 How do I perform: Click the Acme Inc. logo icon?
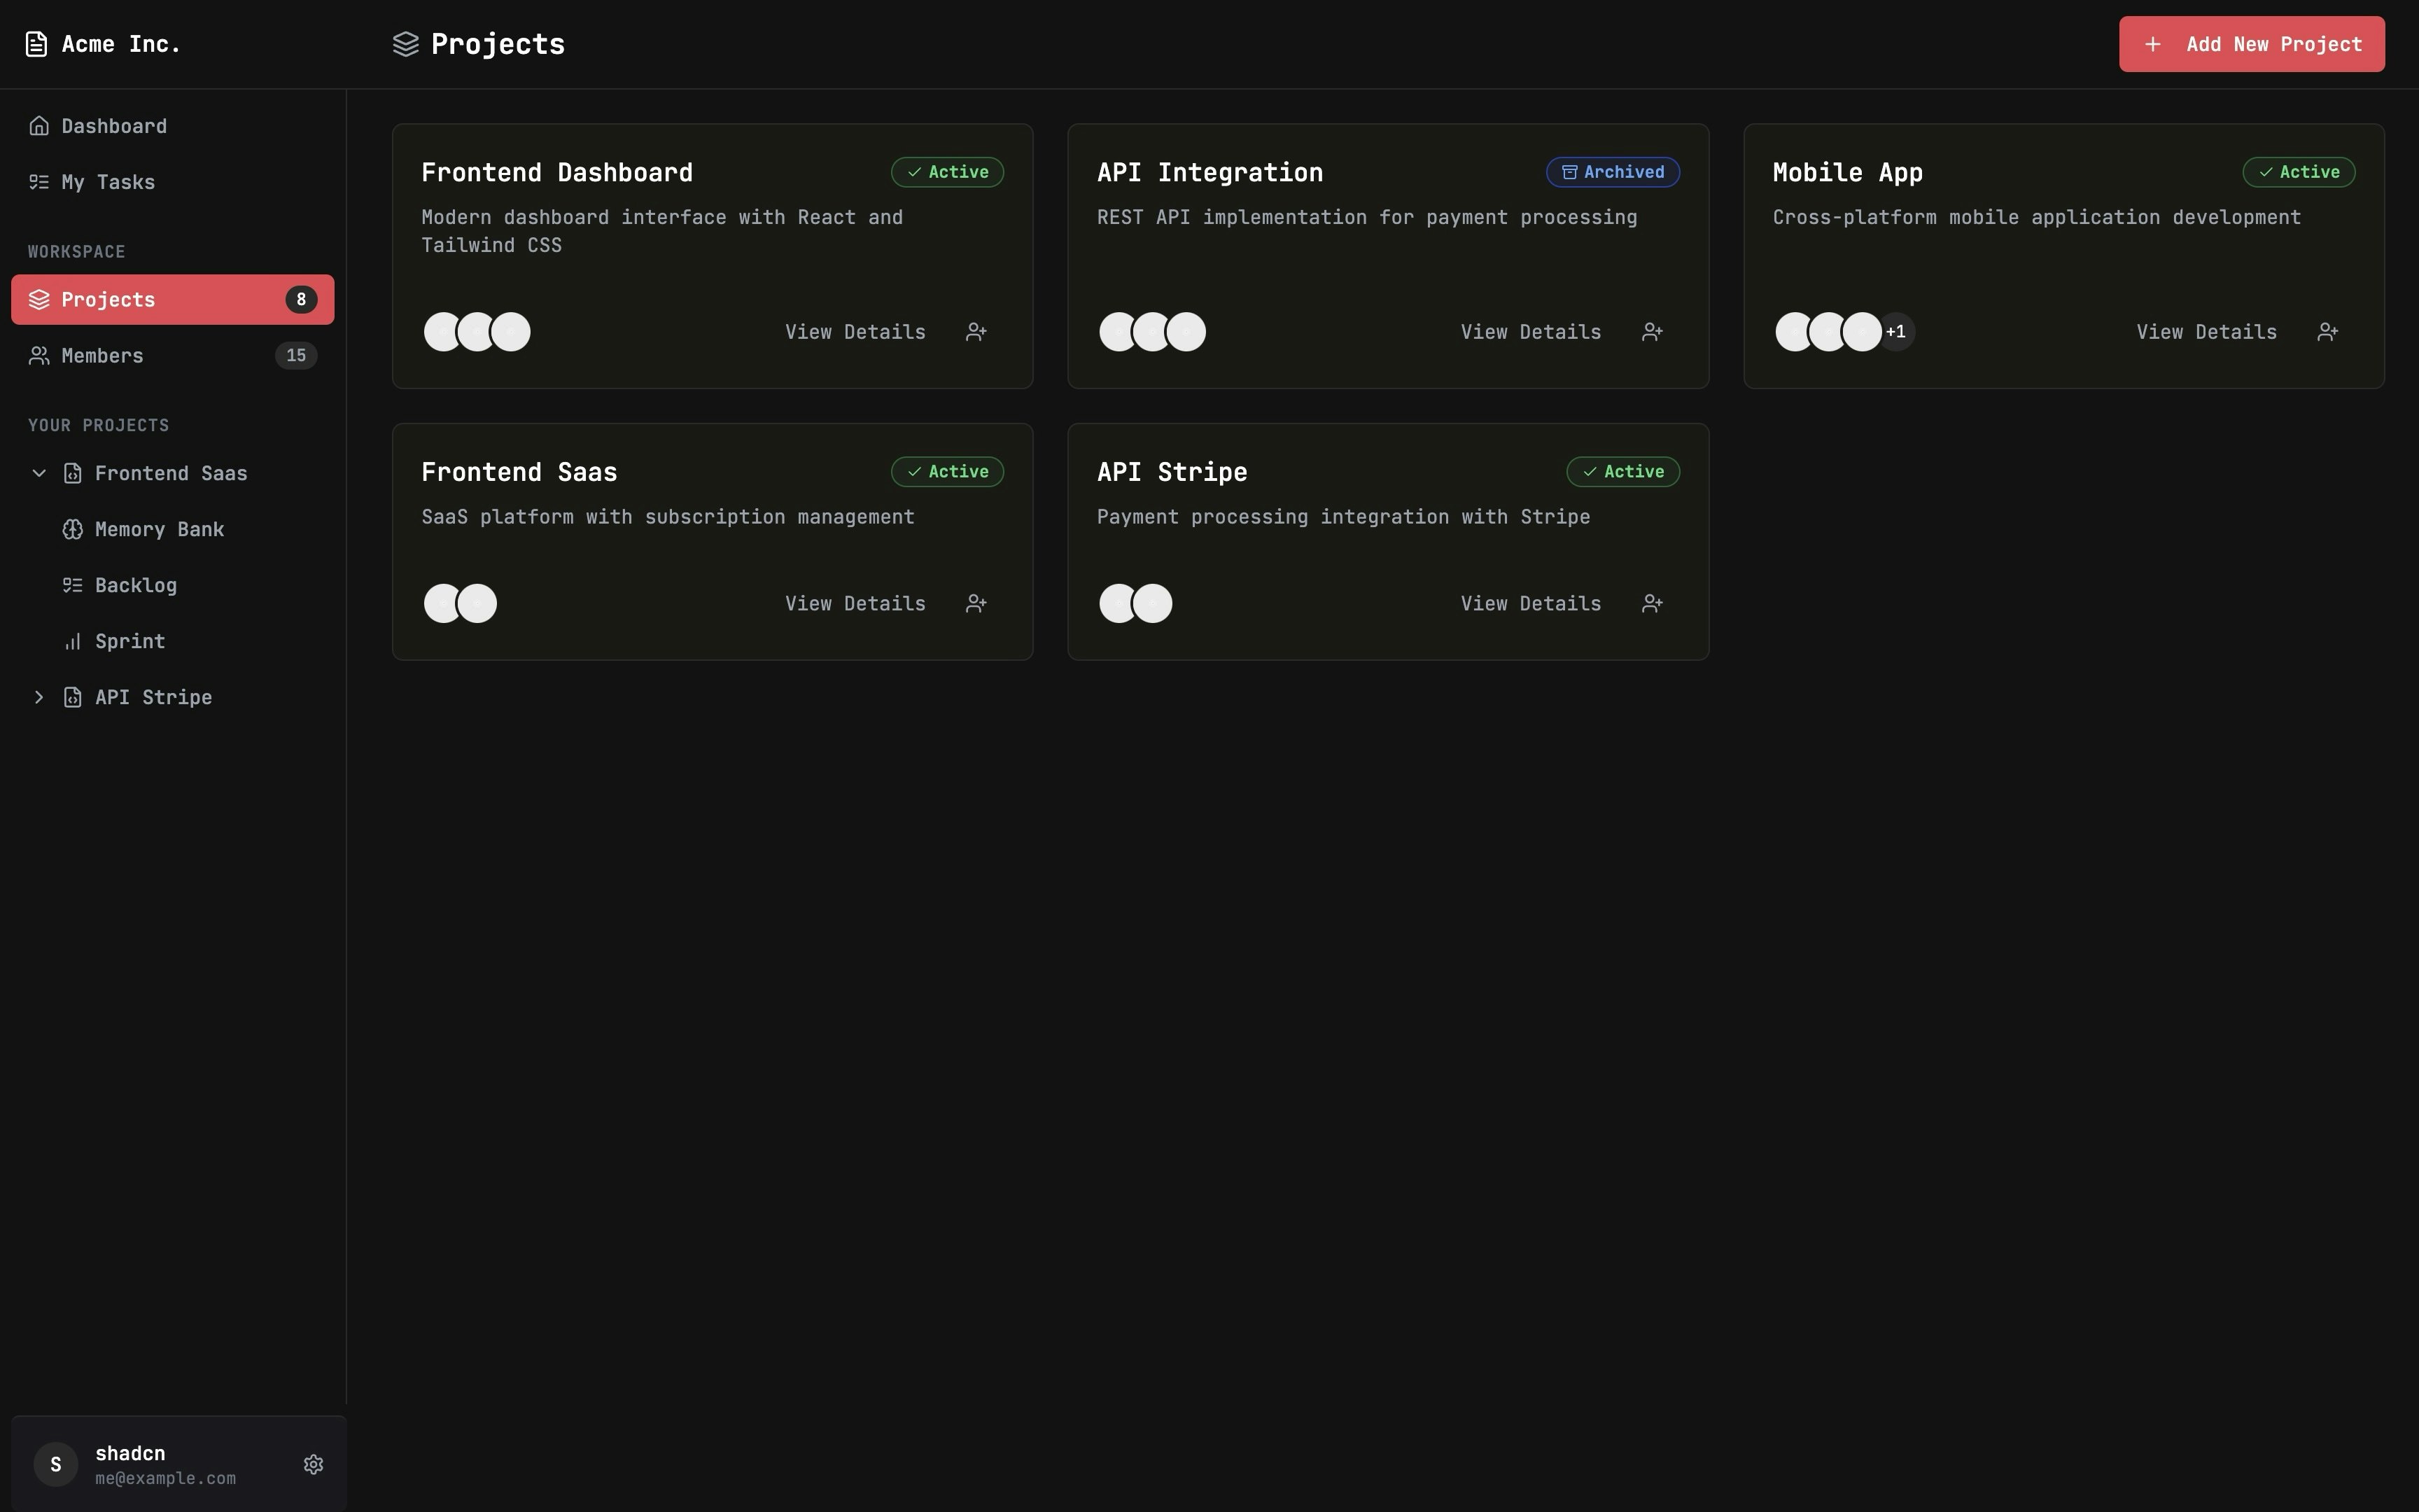[36, 44]
